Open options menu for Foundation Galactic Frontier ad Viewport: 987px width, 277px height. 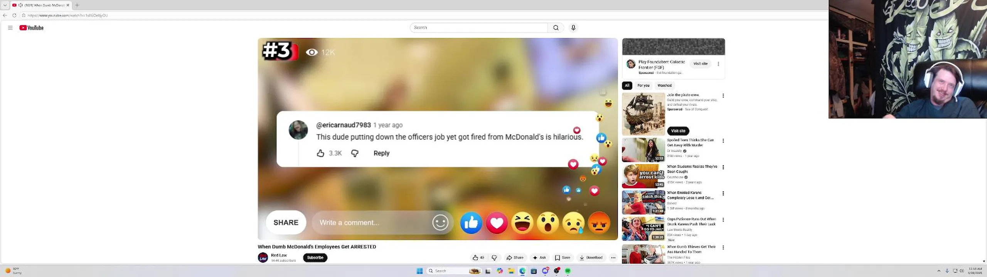tap(718, 64)
